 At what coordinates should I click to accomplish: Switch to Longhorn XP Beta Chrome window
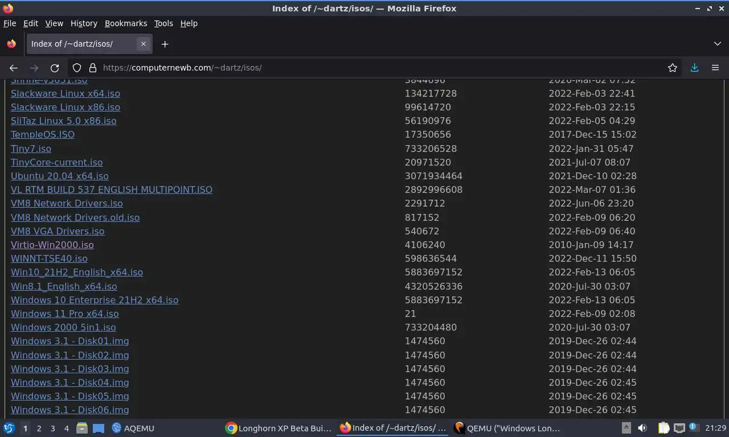(x=279, y=428)
